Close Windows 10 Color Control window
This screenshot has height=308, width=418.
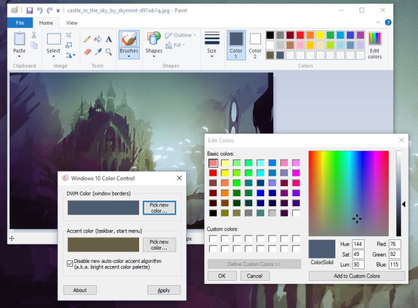tap(179, 178)
